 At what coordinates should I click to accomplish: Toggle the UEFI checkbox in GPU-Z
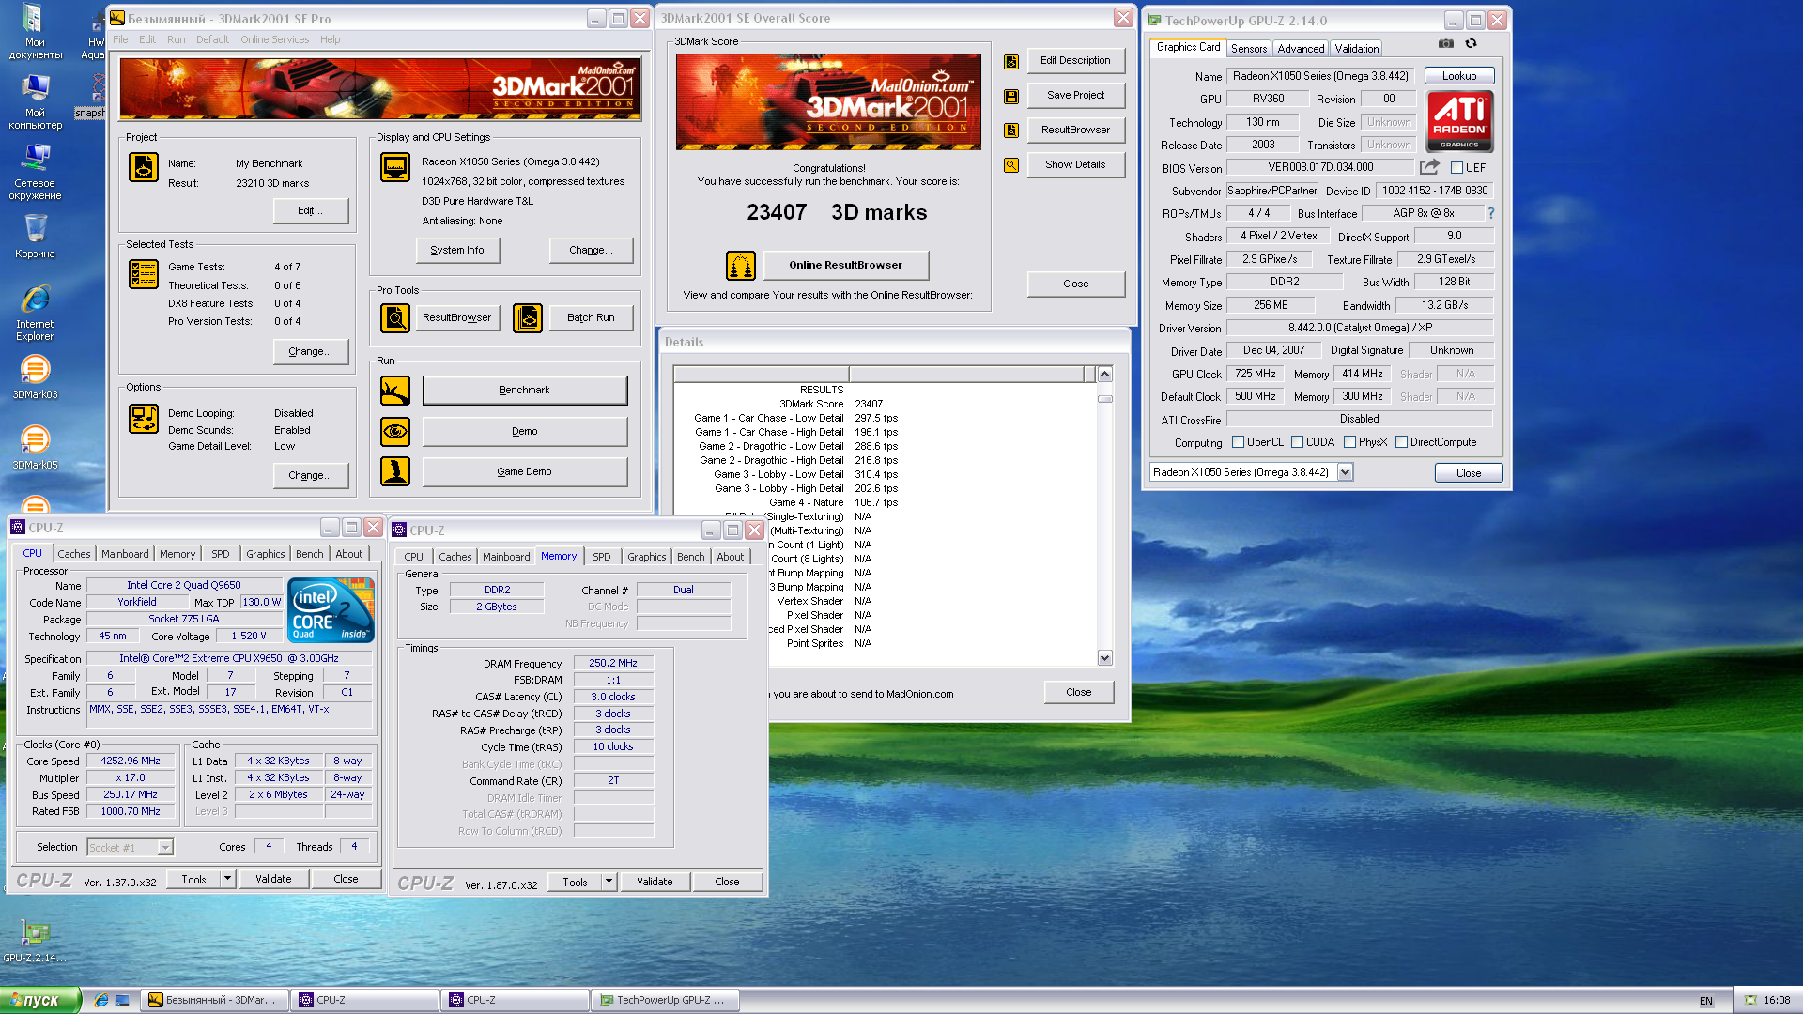click(1456, 168)
